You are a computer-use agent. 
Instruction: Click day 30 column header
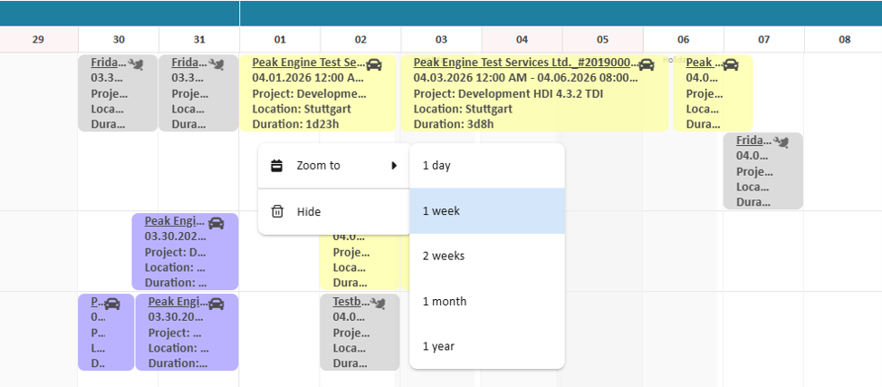click(119, 40)
